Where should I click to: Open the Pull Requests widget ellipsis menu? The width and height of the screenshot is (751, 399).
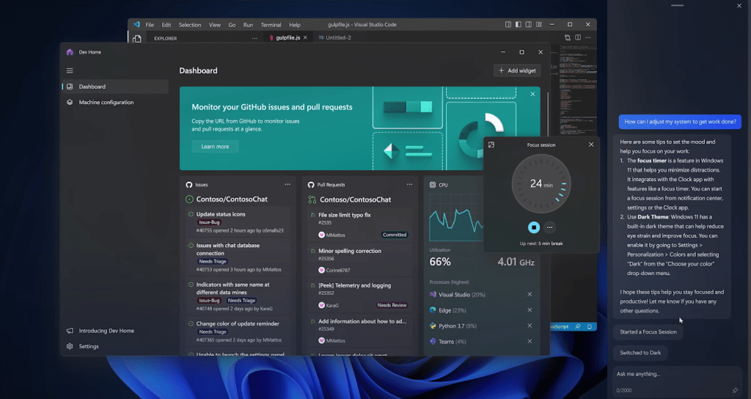click(x=409, y=185)
